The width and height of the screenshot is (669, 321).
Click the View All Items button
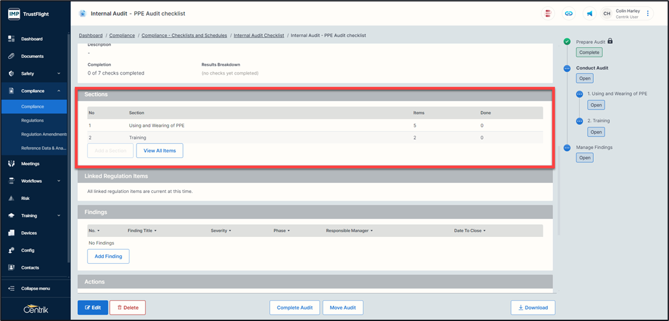coord(159,151)
